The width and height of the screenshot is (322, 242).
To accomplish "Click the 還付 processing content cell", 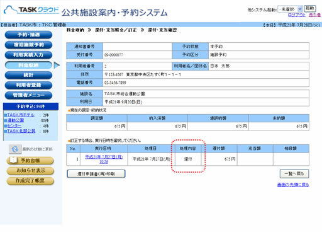I will [188, 159].
